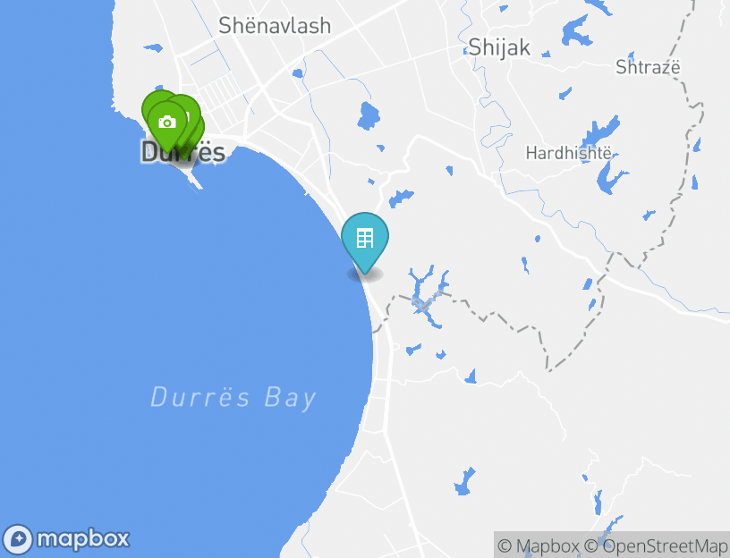The image size is (730, 558).
Task: Click the Shijak town label
Action: tap(499, 47)
